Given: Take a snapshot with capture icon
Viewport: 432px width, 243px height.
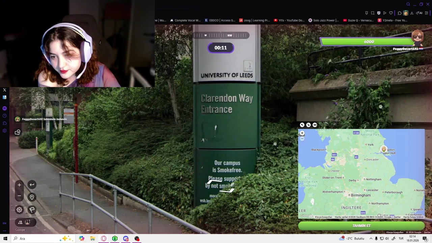Looking at the screenshot, I should pyautogui.click(x=373, y=13).
